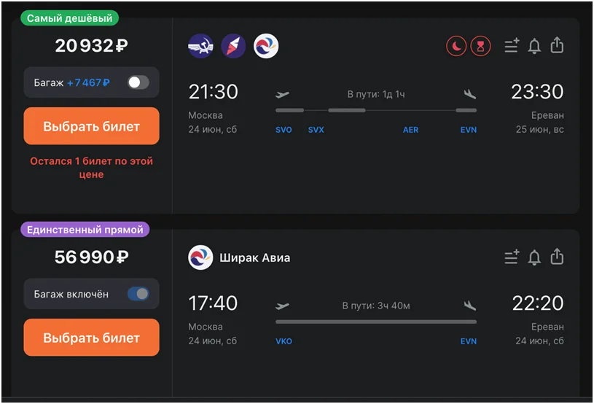Share the Shirak Avia direct flight

click(x=557, y=257)
